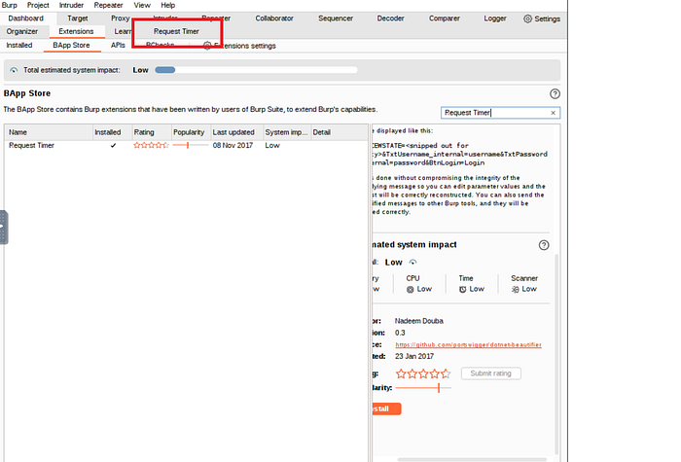Sort the table by Detail column
Screen dimensions: 681x462
pyautogui.click(x=340, y=132)
